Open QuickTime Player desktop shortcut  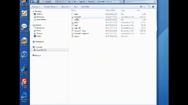[x=24, y=97]
